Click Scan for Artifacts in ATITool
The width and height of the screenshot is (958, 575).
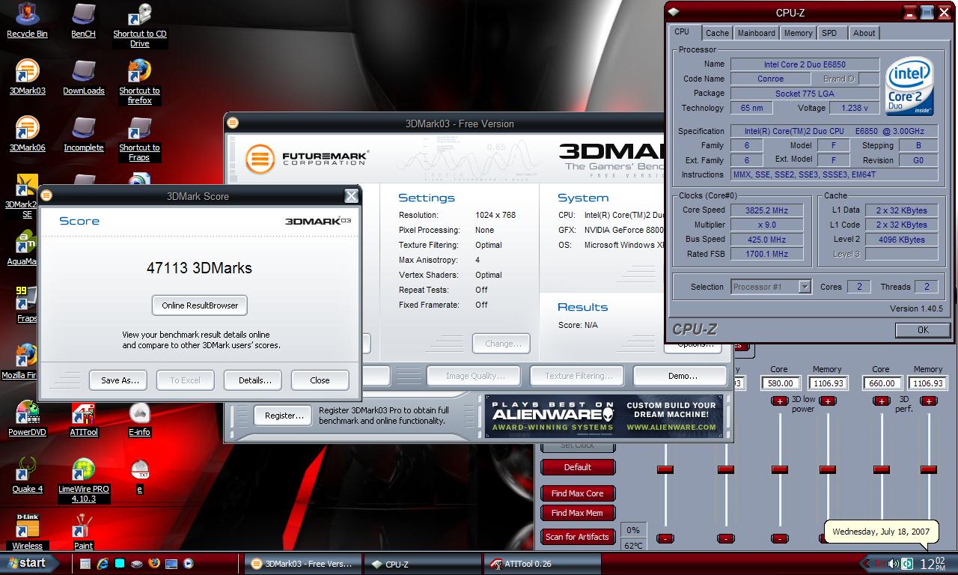click(578, 537)
